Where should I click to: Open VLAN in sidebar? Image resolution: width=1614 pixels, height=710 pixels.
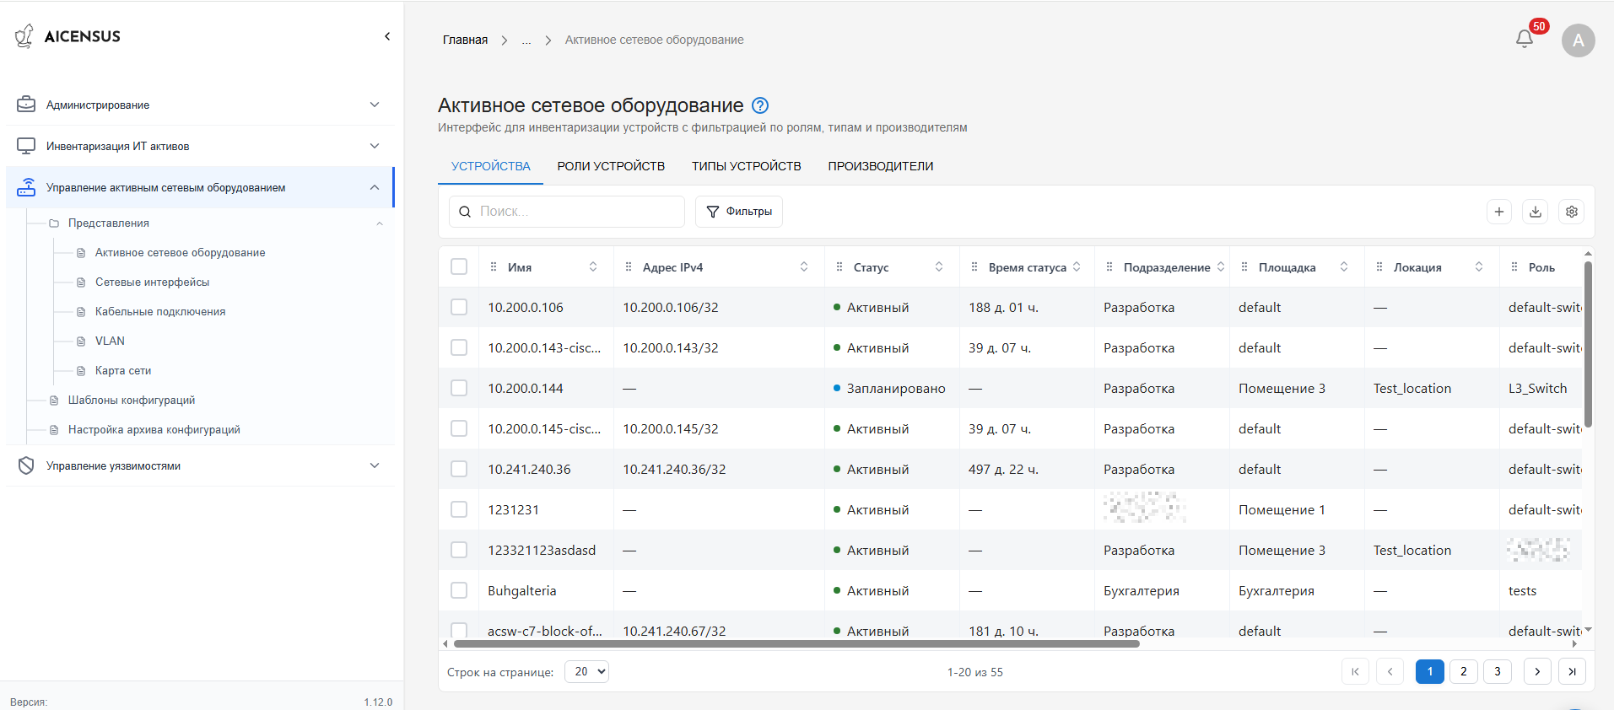[110, 341]
